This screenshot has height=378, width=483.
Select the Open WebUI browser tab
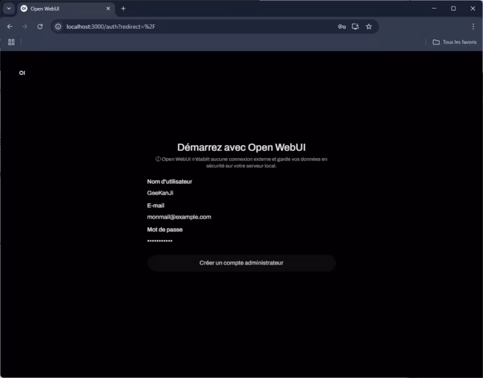[x=66, y=9]
